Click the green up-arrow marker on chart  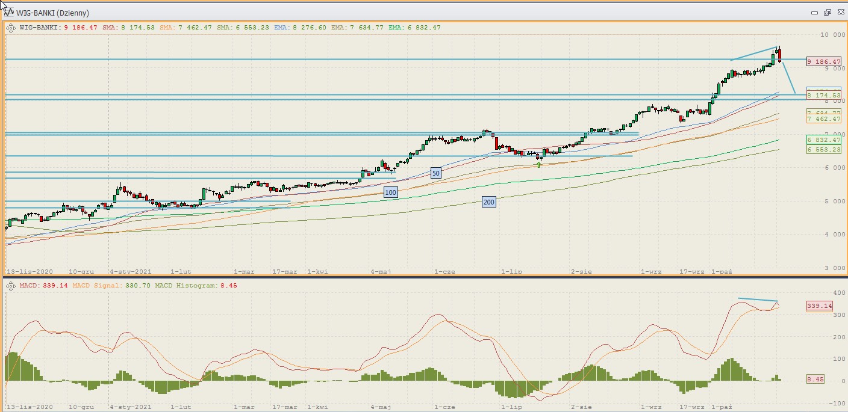click(538, 164)
